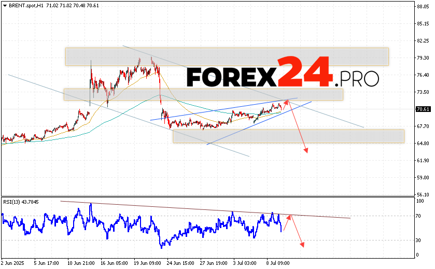This screenshot has height=269, width=435.
Task: Click the red down arrowhead in RSI panel
Action: point(302,244)
